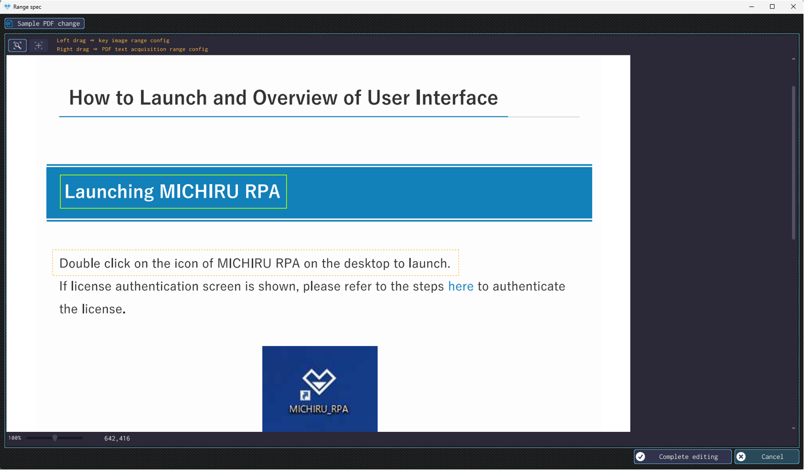Click the vertical scrollbar thumb
The image size is (804, 471).
[x=793, y=163]
